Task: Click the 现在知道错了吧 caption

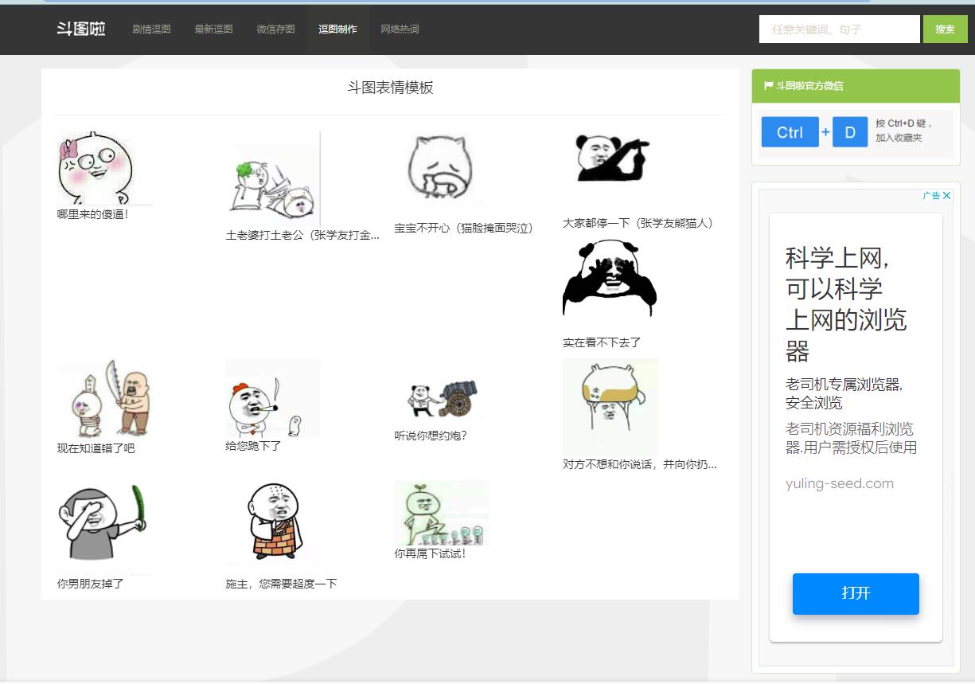Action: pyautogui.click(x=96, y=448)
